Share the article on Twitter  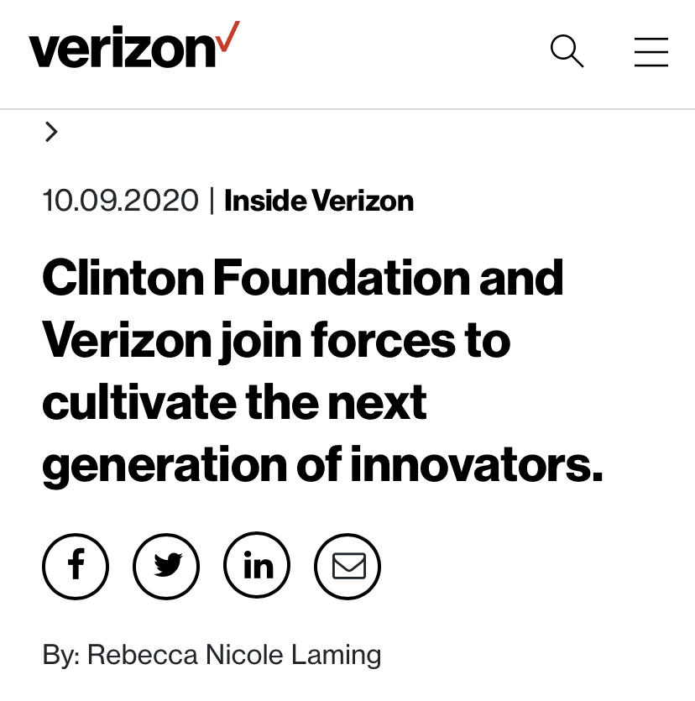tap(166, 567)
